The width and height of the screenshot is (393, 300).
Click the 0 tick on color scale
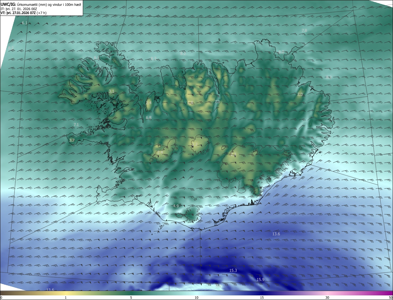tap(1, 298)
